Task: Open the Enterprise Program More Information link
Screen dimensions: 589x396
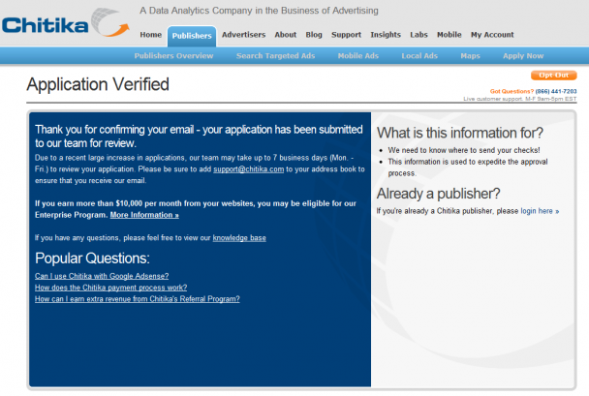Action: (x=144, y=215)
